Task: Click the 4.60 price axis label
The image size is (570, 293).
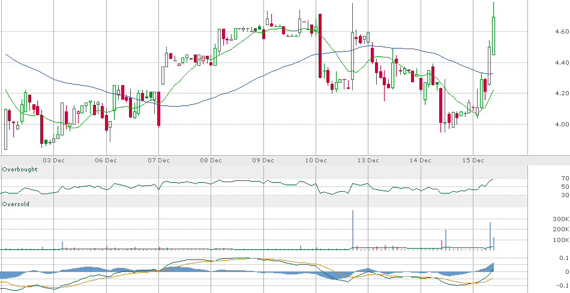Action: pos(562,32)
